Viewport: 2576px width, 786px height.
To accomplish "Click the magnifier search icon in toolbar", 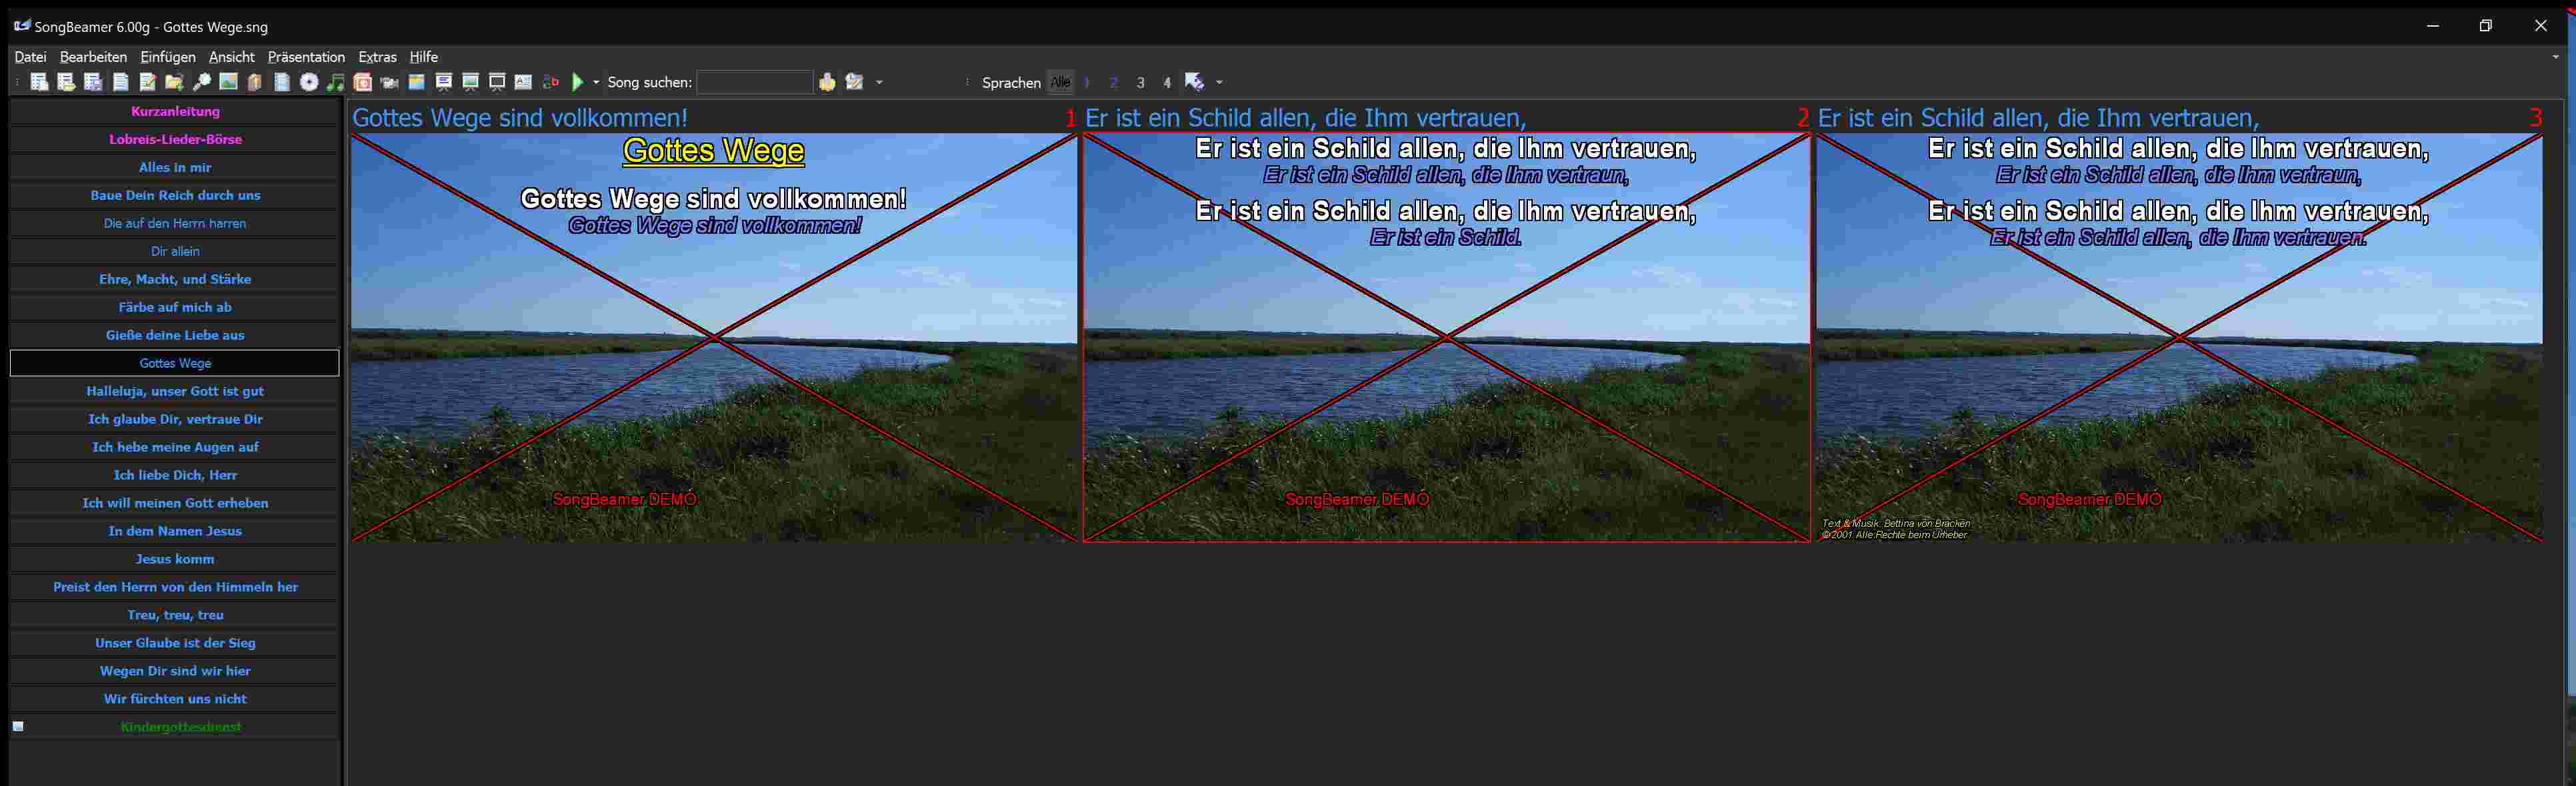I will [x=201, y=82].
